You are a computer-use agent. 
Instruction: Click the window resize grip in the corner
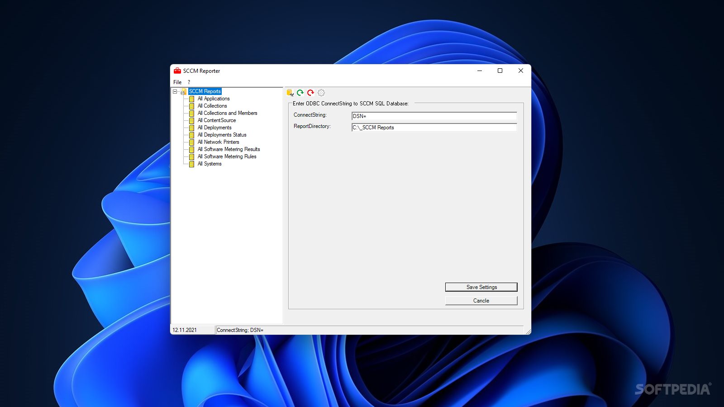(528, 331)
